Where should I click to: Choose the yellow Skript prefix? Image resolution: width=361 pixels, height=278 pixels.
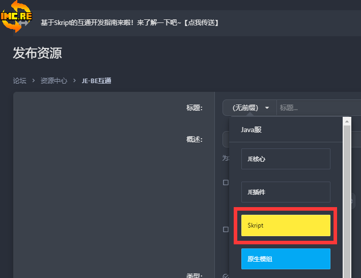[x=286, y=225]
